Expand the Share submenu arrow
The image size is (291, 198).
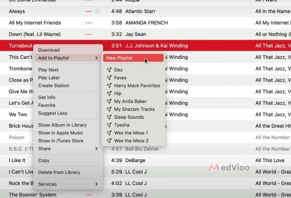tap(97, 148)
